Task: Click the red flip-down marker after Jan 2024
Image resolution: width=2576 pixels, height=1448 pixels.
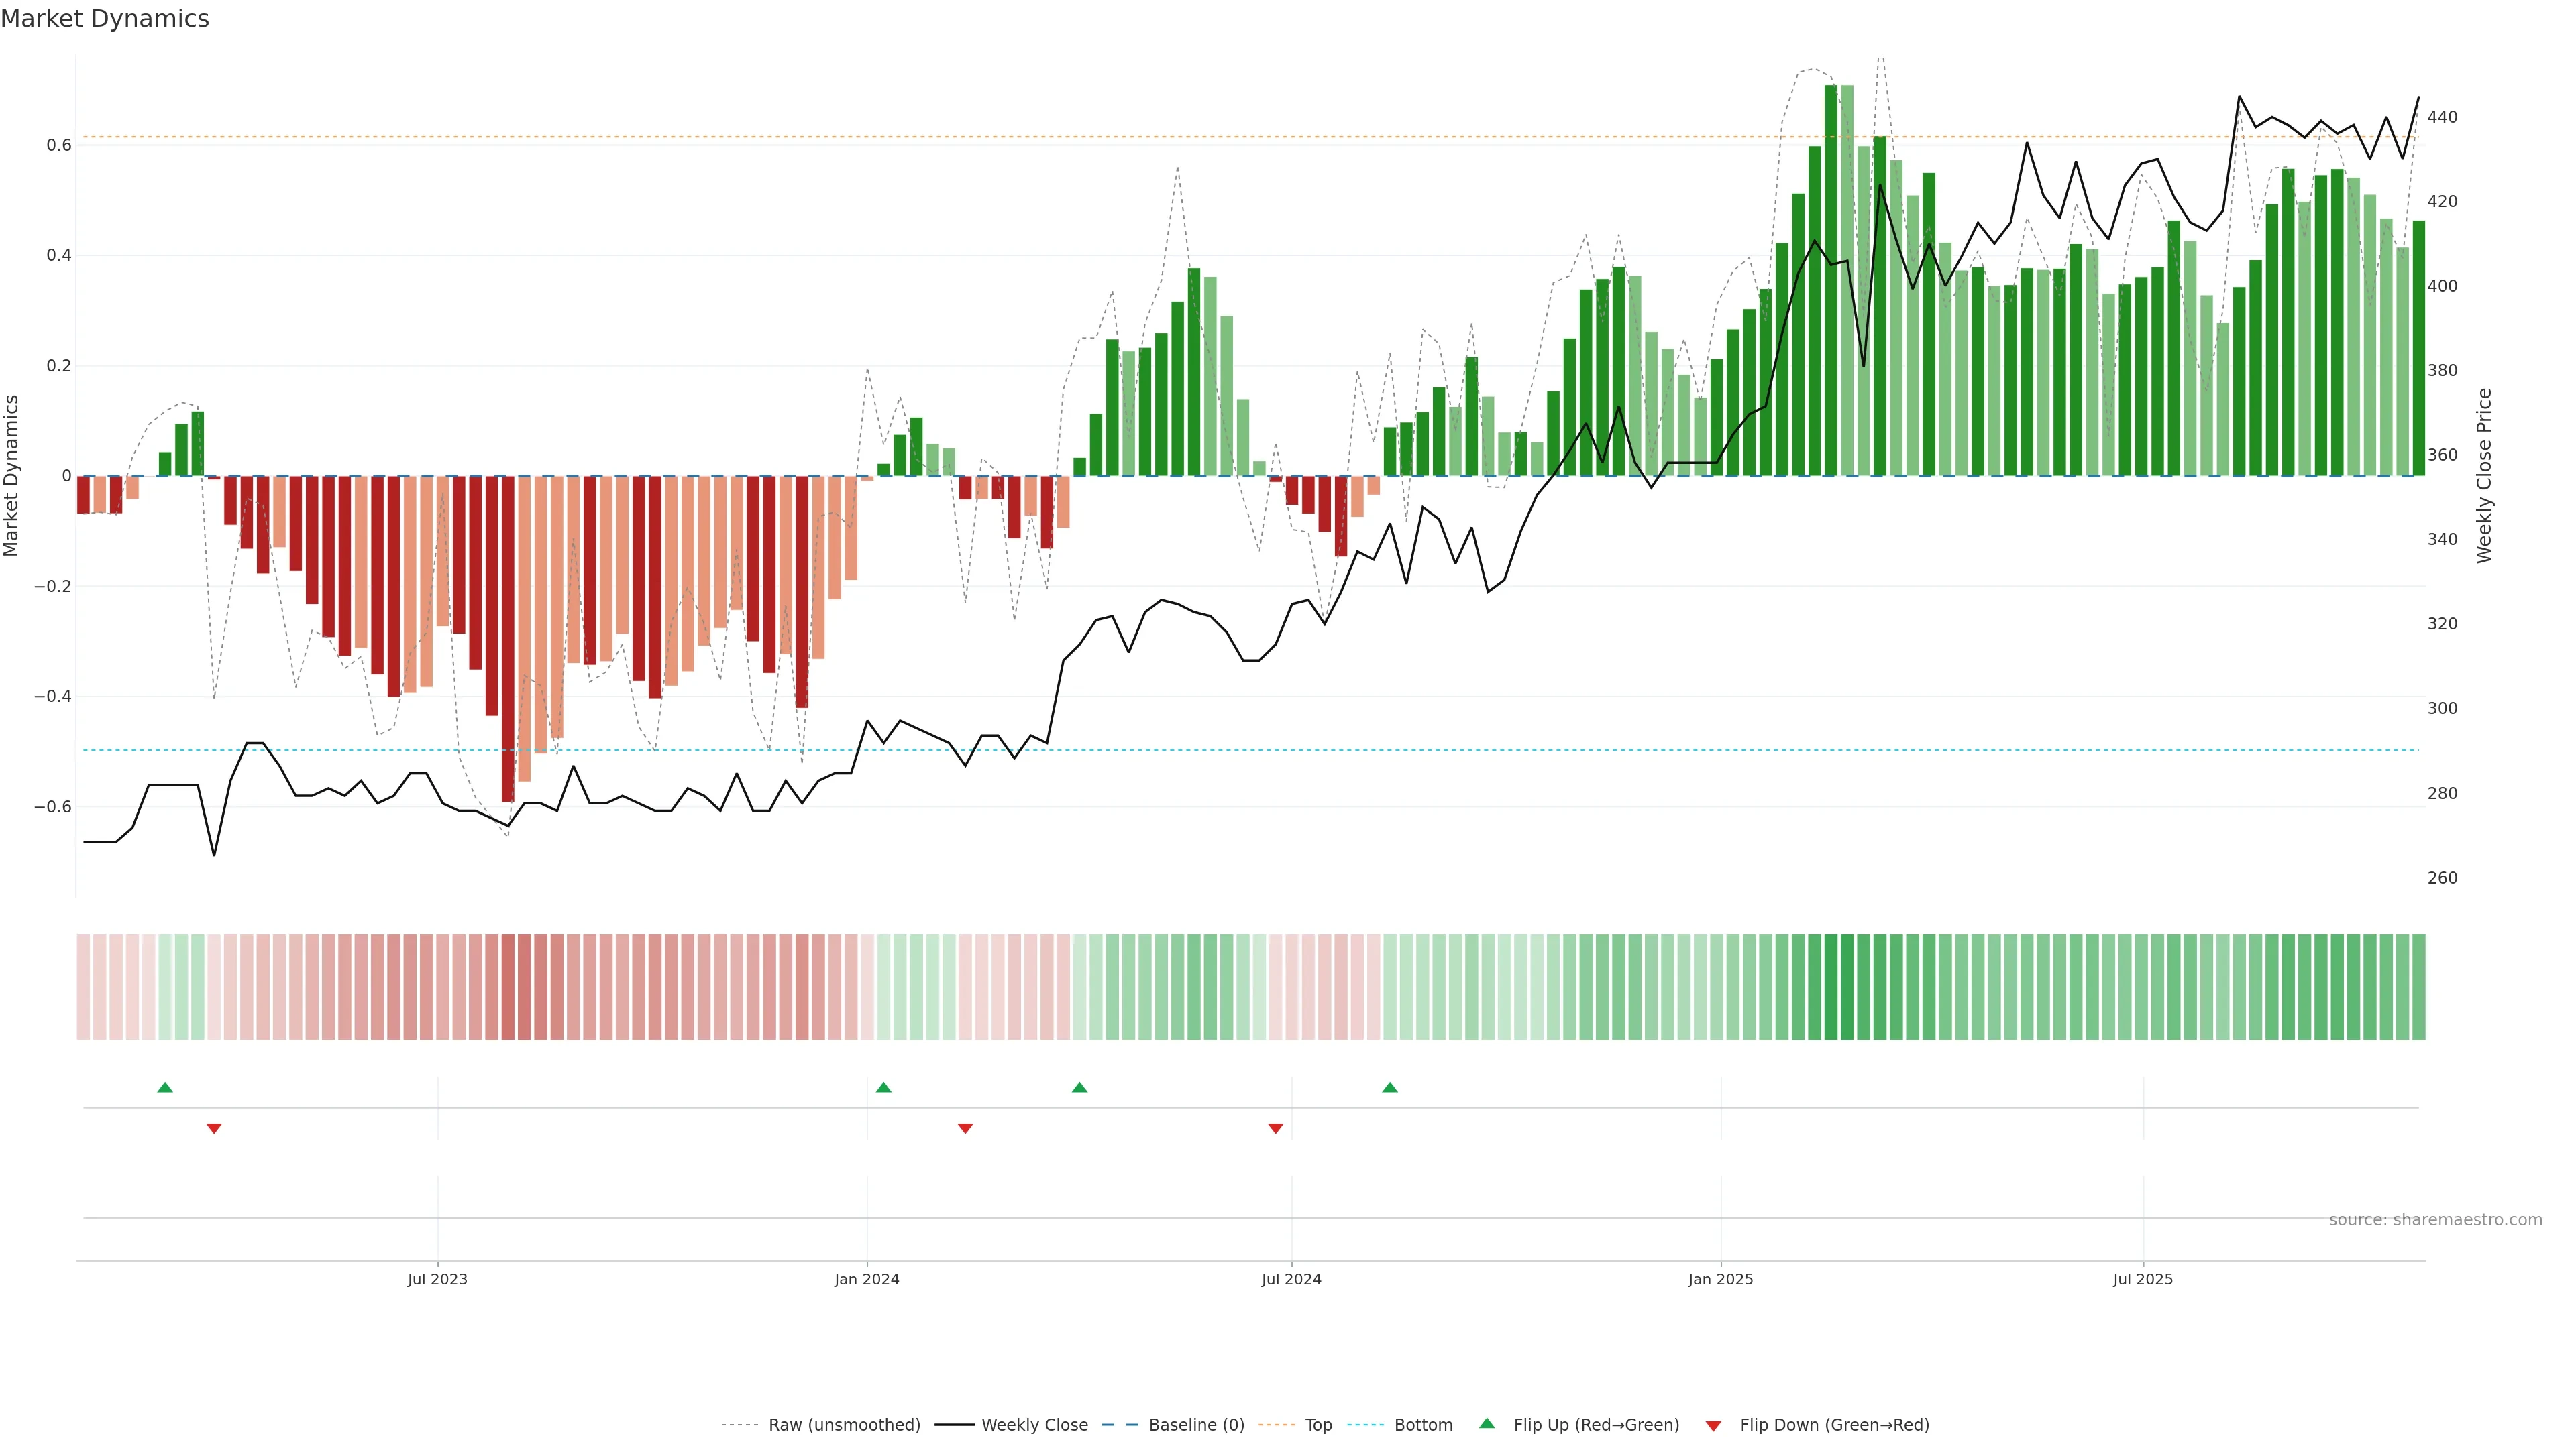Action: (965, 1128)
